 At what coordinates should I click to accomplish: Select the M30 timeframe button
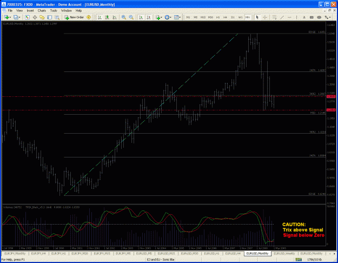click(210, 17)
